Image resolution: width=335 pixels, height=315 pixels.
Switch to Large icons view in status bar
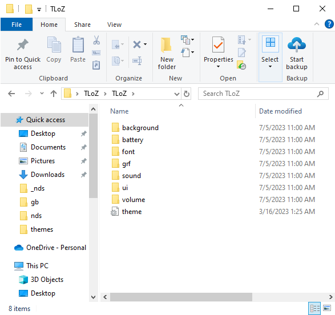coord(327,308)
